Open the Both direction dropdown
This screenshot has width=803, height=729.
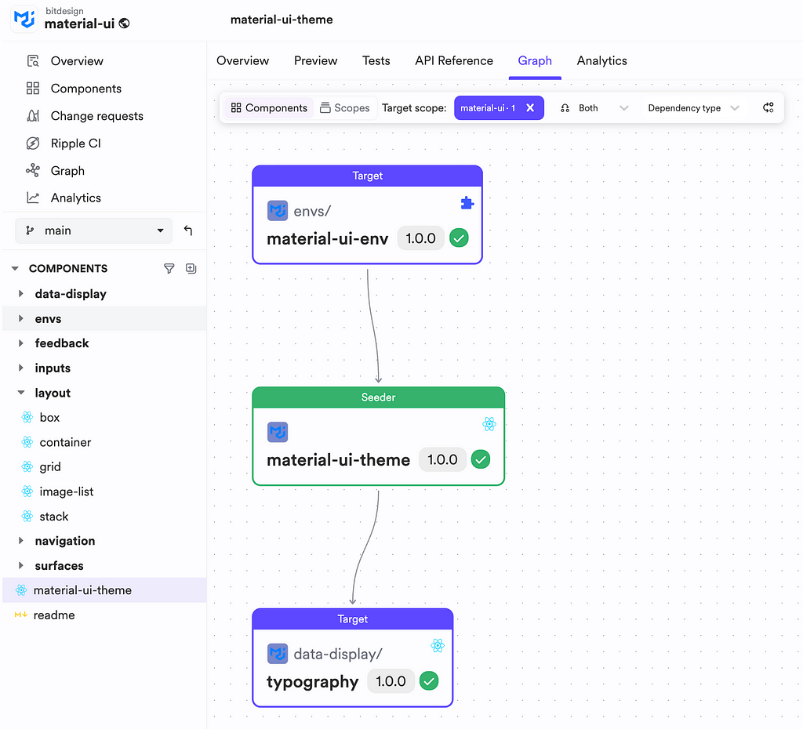click(594, 108)
